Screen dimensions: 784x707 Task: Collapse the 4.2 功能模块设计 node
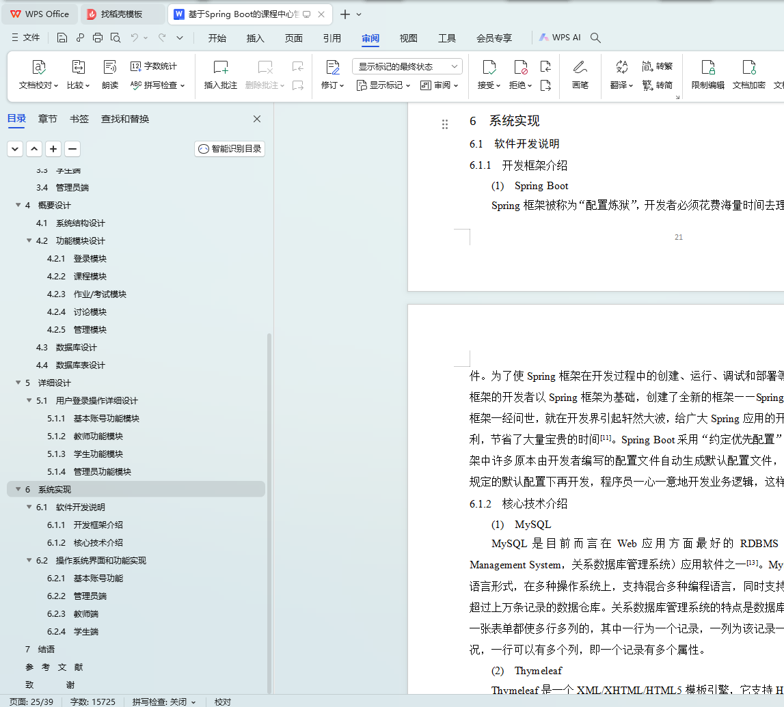pos(29,240)
